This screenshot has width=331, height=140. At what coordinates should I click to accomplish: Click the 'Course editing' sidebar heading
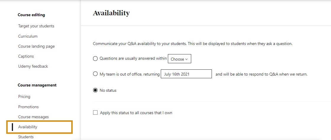[31, 15]
